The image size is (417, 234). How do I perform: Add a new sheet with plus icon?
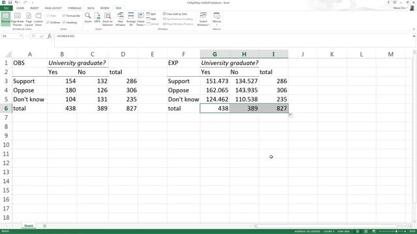(45, 226)
